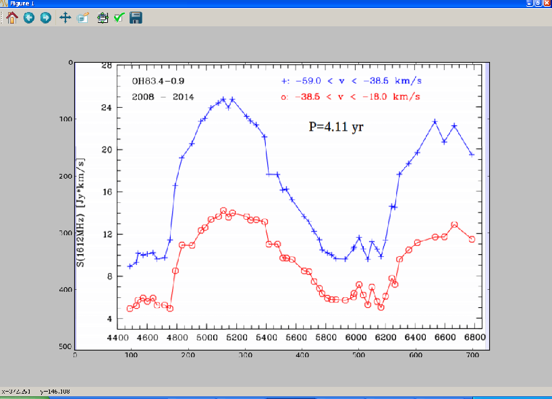Click the y-axis tick label "28"
552x399 pixels.
(107, 65)
